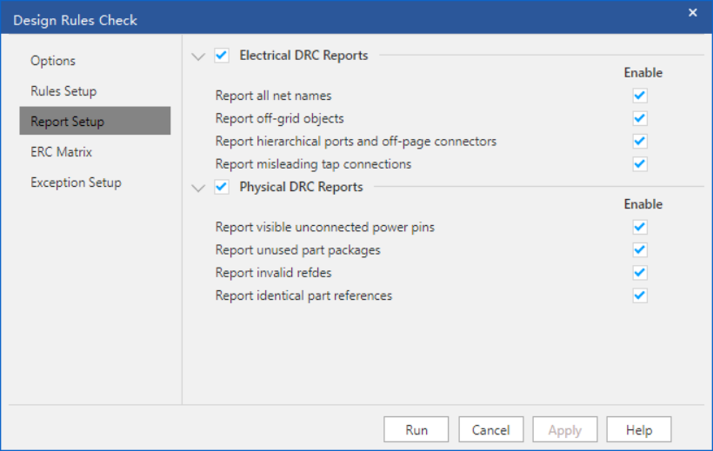
Task: Close the Design Rules Check dialog
Action: pyautogui.click(x=693, y=13)
